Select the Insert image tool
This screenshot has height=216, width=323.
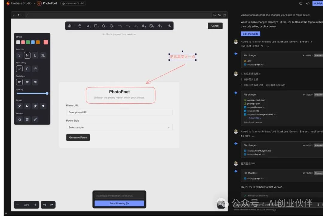click(x=151, y=26)
